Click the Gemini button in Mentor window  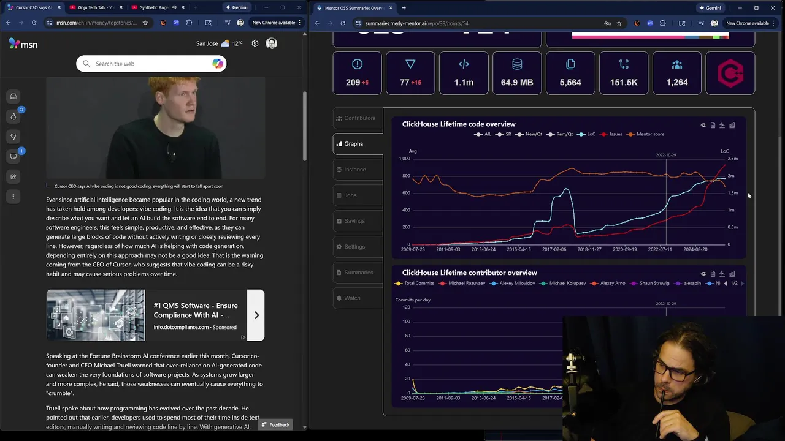pyautogui.click(x=710, y=8)
